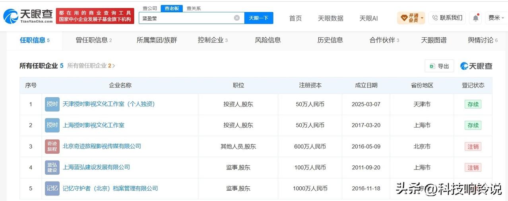Open 记忆守护者（北京）档案管理有限公司 link
The image size is (508, 201).
[110, 188]
